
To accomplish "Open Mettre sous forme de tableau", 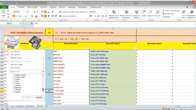I will [126, 14].
